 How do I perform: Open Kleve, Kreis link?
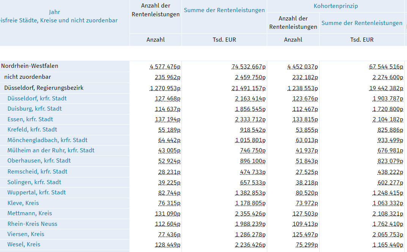[23, 203]
